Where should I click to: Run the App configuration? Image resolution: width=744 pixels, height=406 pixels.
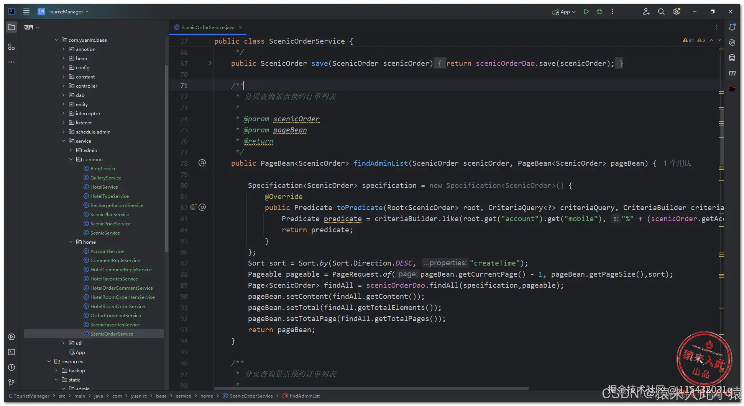click(x=586, y=11)
